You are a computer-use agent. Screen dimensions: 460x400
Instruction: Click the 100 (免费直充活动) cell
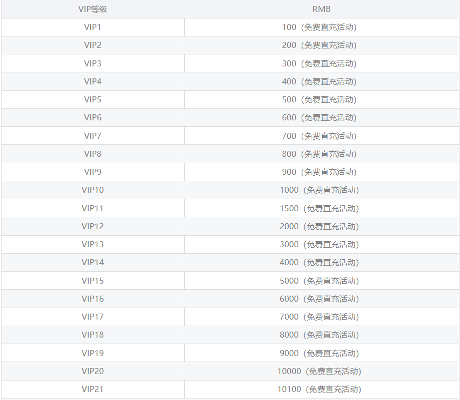click(x=319, y=27)
